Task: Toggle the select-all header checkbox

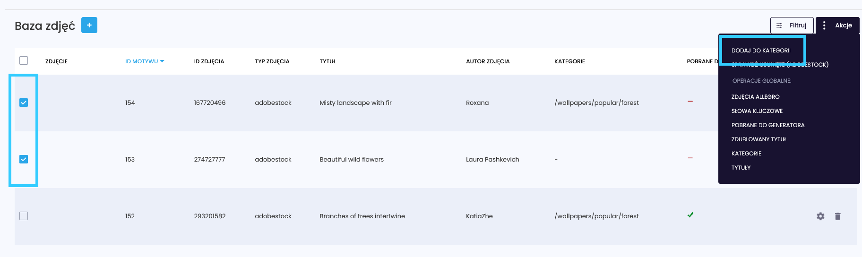Action: 24,60
